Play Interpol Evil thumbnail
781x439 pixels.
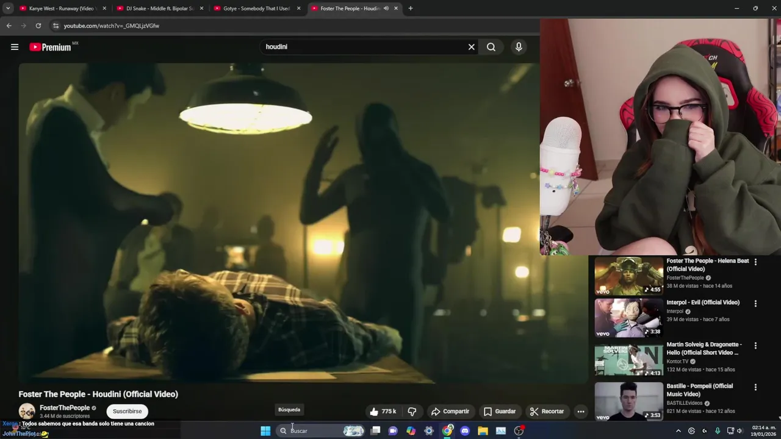click(628, 318)
